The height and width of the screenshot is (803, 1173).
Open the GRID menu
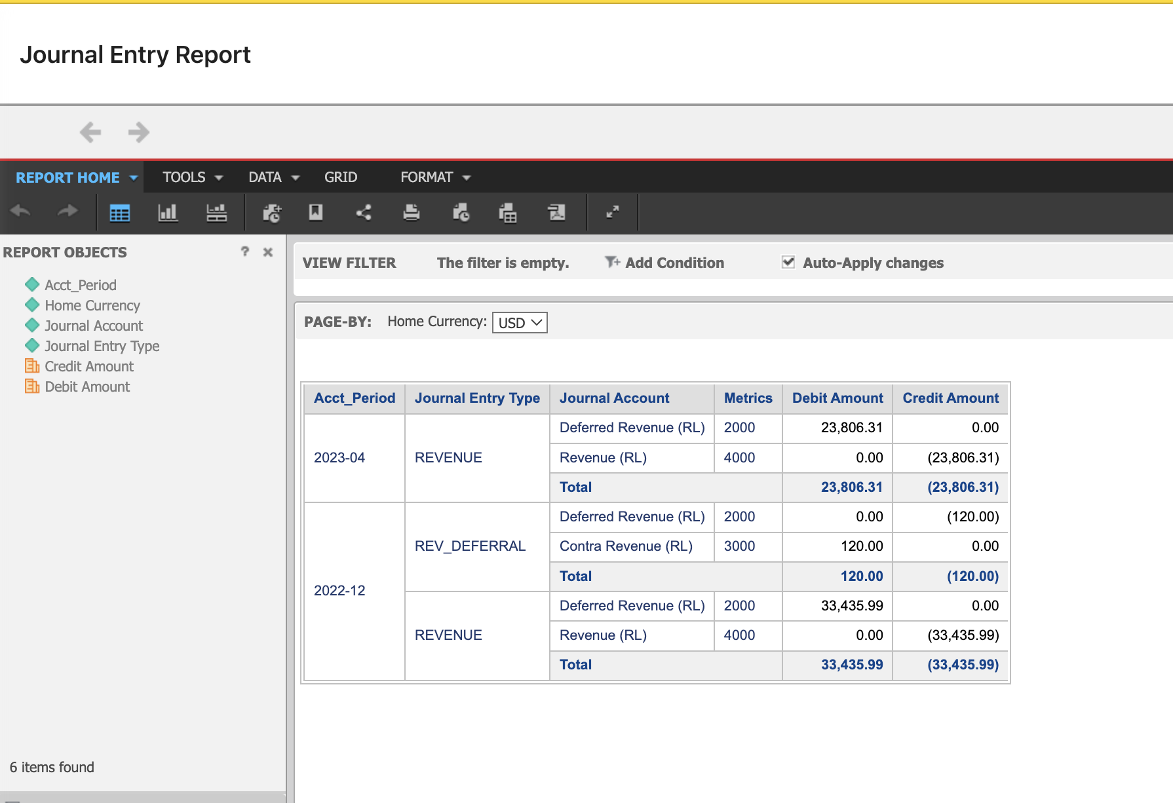point(341,177)
